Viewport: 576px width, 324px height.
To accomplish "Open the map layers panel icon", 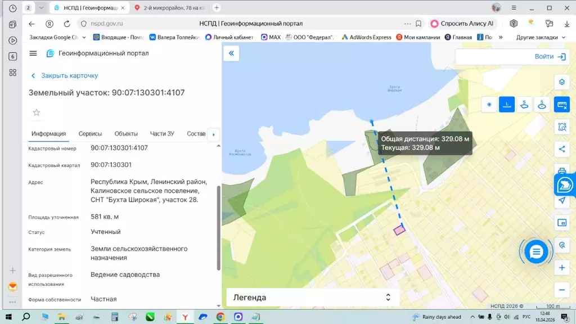I will coord(561,82).
